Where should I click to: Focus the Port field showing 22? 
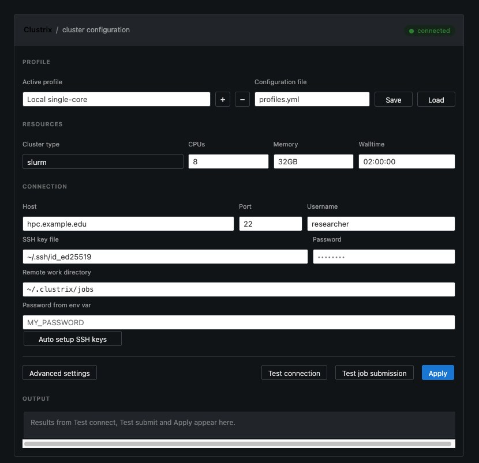click(270, 224)
